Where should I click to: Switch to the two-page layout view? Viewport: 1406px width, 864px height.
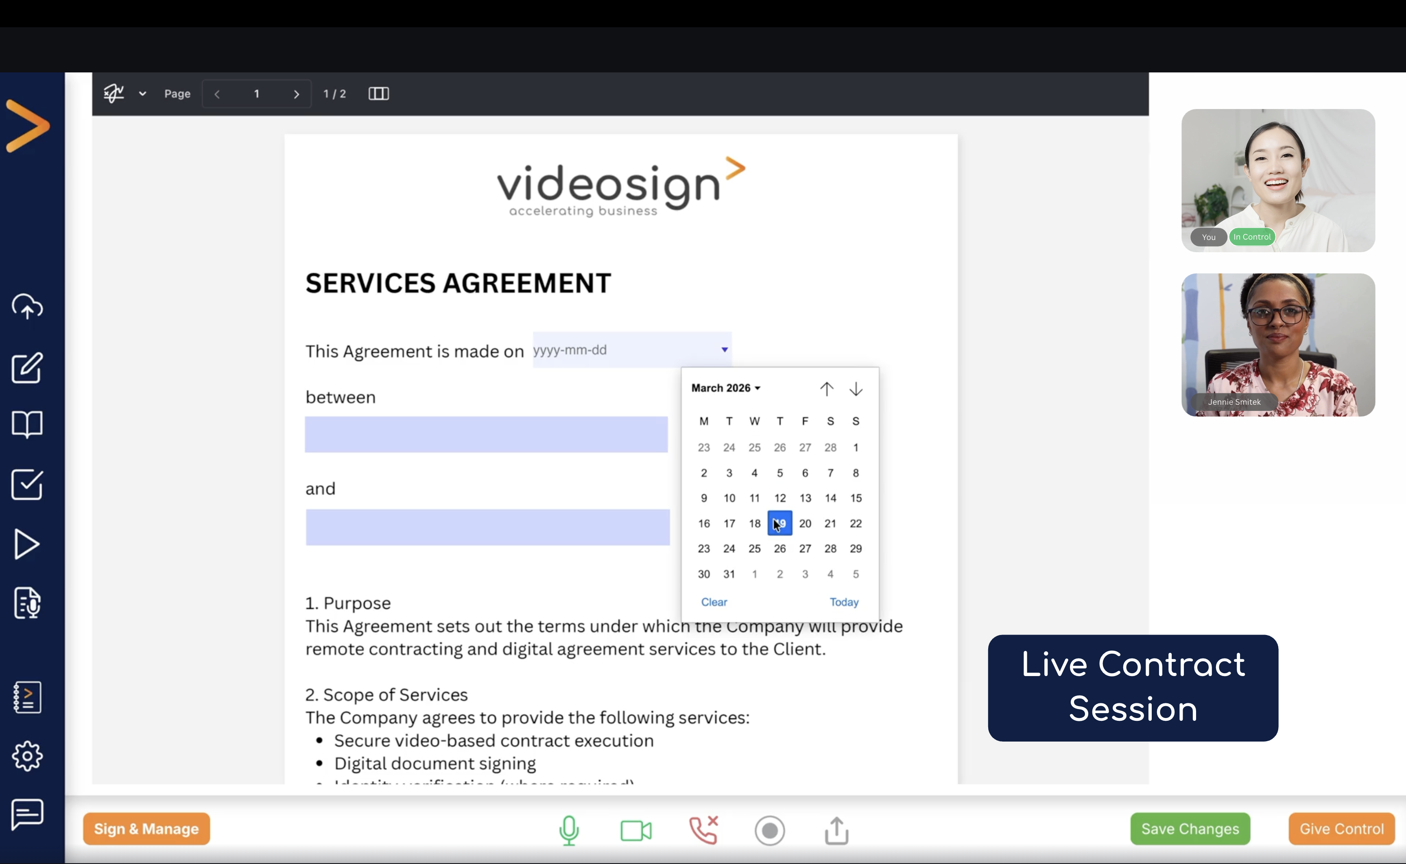click(x=378, y=94)
